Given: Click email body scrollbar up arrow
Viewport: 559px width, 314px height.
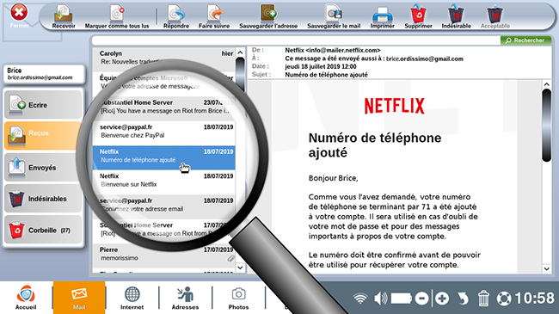Looking at the screenshot, I should coord(547,84).
